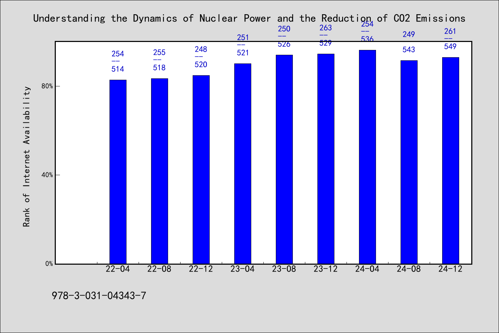Click the data label value 520
The height and width of the screenshot is (333, 499).
point(201,65)
